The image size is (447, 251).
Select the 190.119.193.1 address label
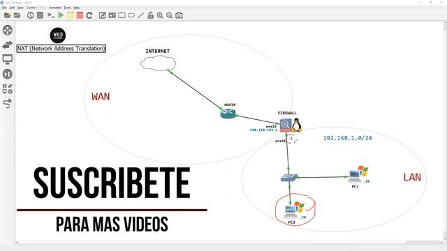click(263, 130)
